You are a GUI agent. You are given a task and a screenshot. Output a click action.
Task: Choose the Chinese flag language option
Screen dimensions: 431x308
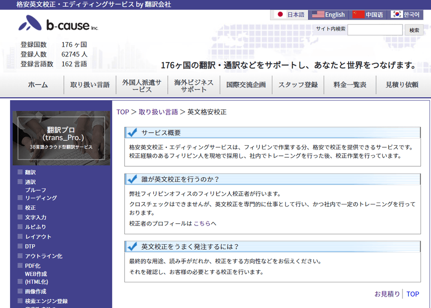tap(368, 15)
